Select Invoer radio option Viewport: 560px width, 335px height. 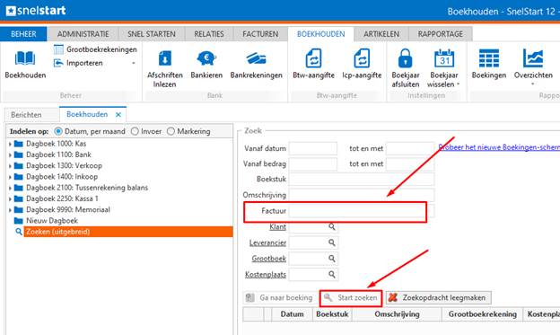pyautogui.click(x=135, y=131)
